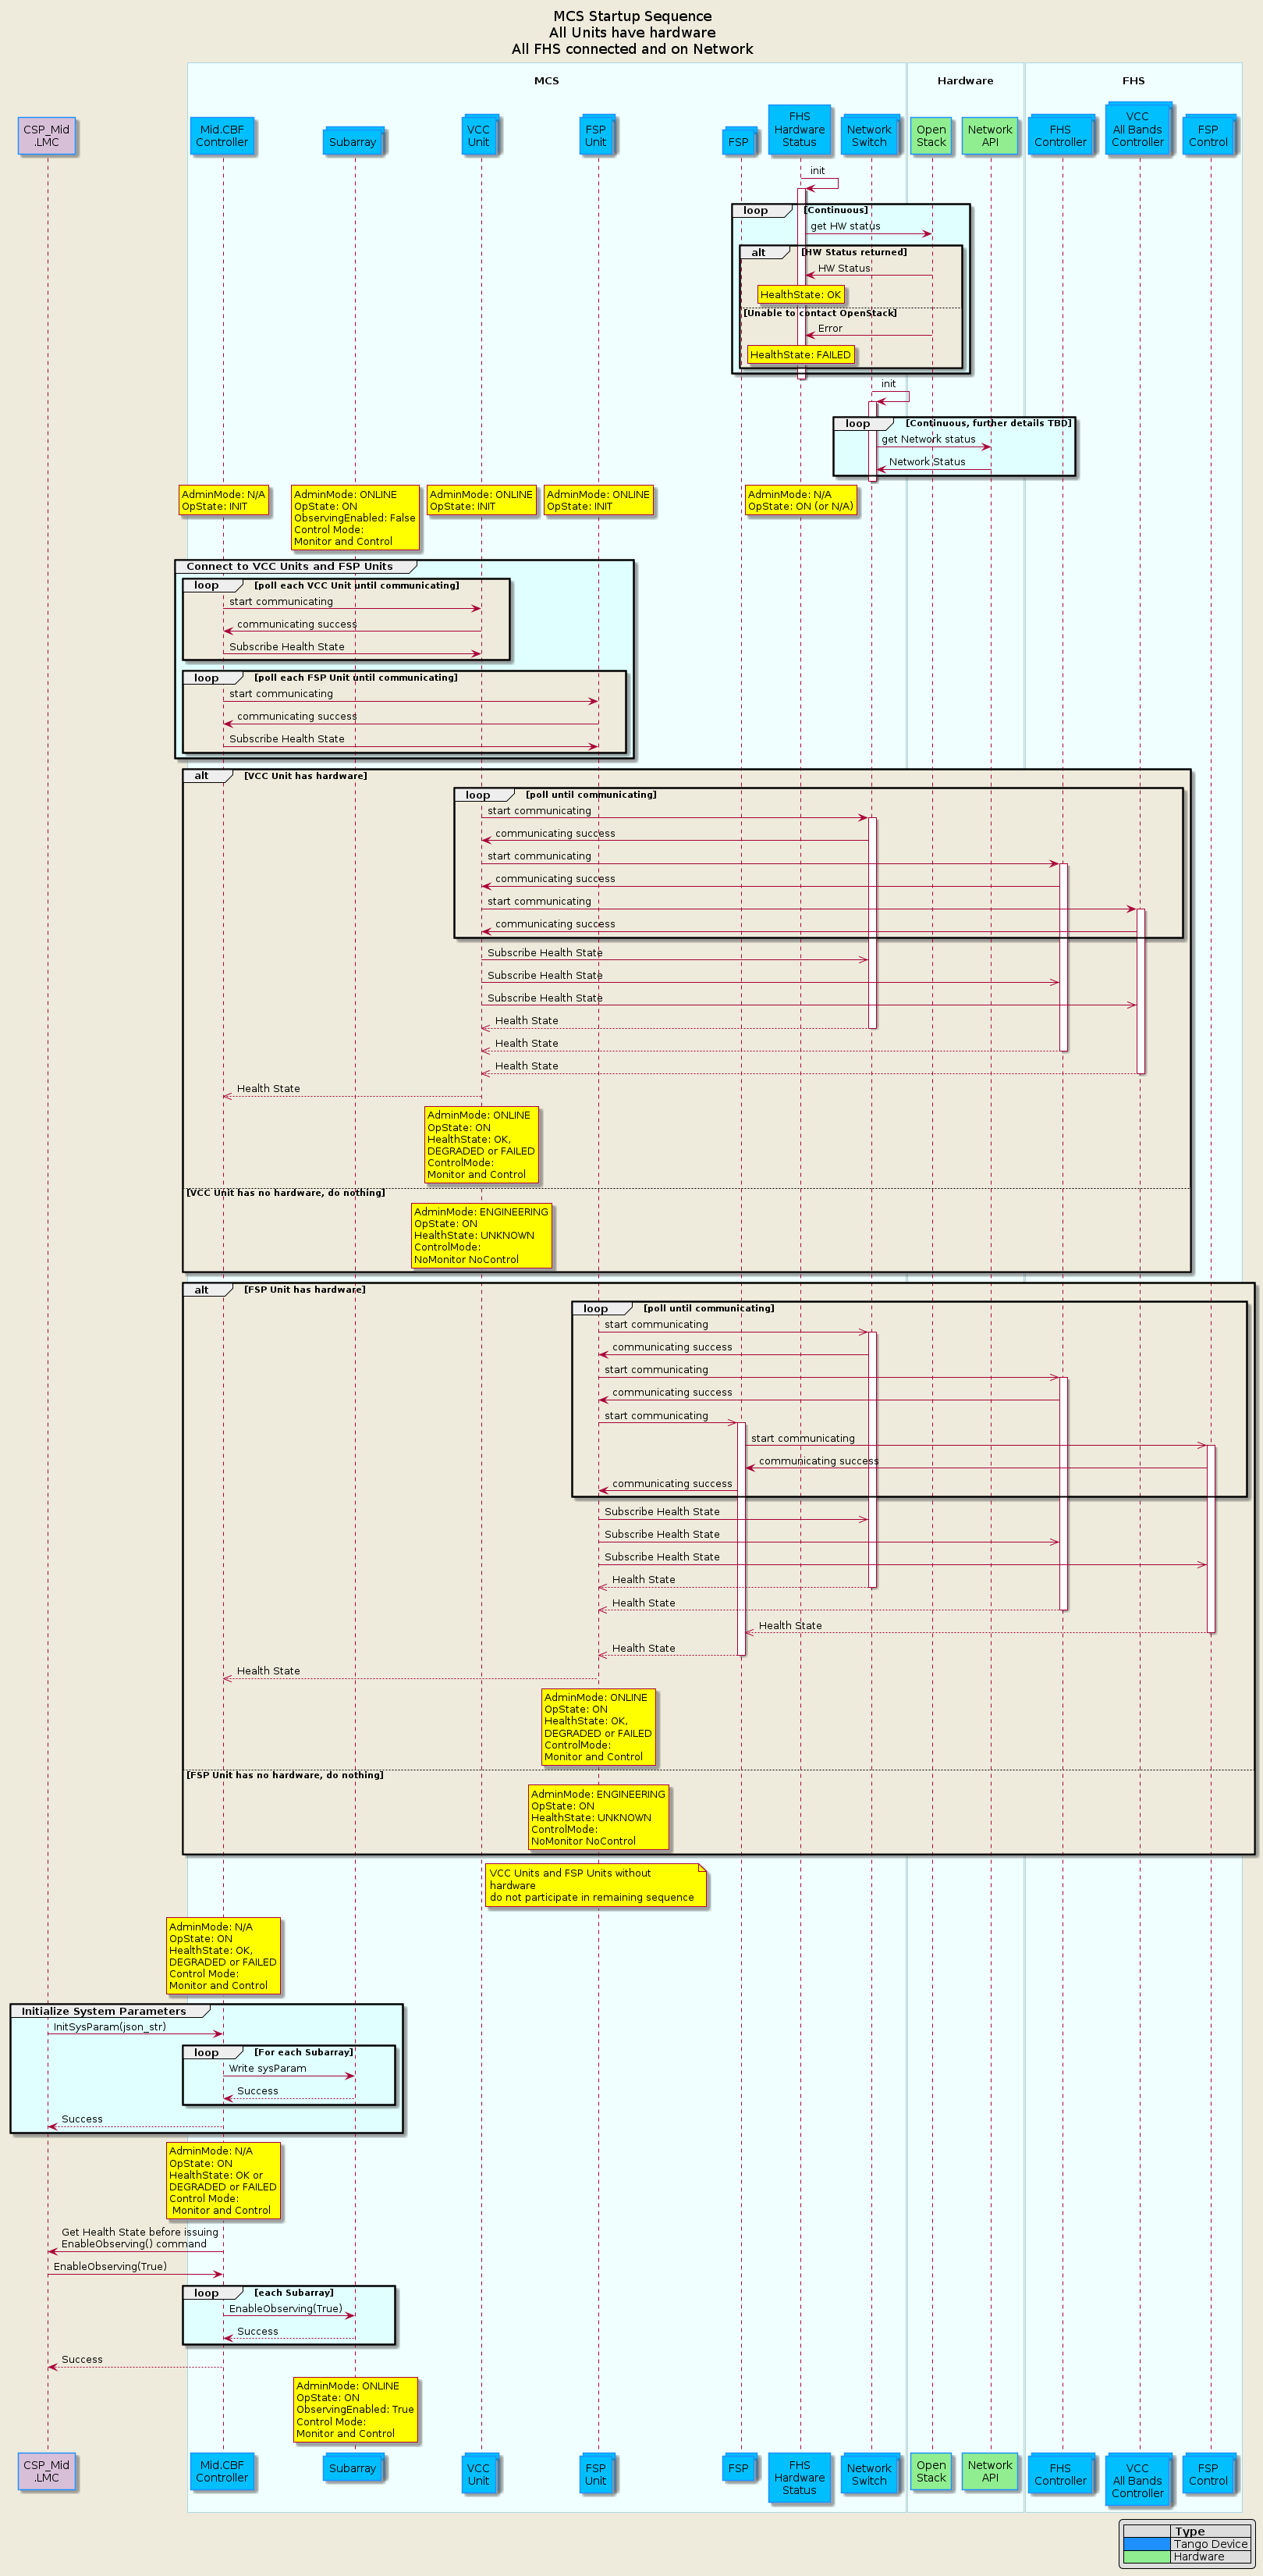Click the top FSP Control participant box
The width and height of the screenshot is (1263, 2576).
tap(1208, 136)
